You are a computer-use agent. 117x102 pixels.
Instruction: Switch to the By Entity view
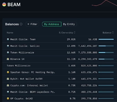tap(69, 24)
